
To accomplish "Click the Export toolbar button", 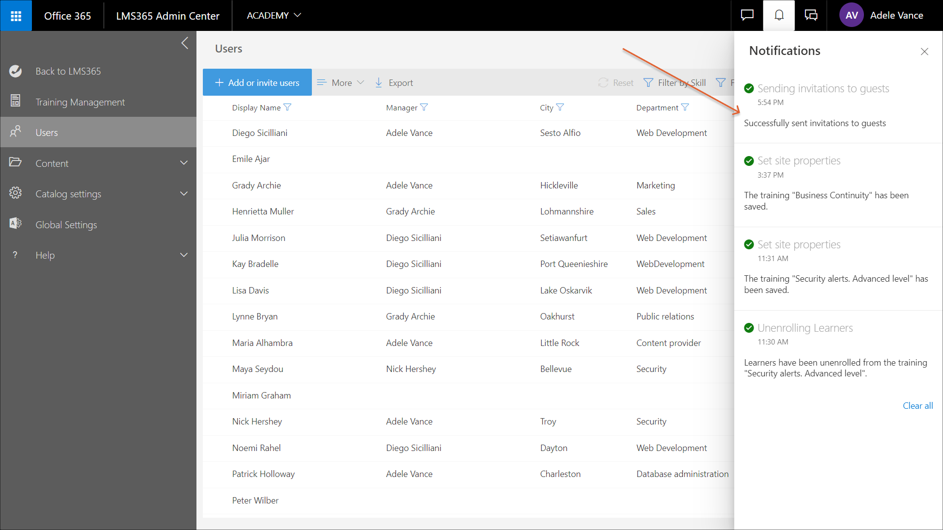I will pyautogui.click(x=394, y=82).
